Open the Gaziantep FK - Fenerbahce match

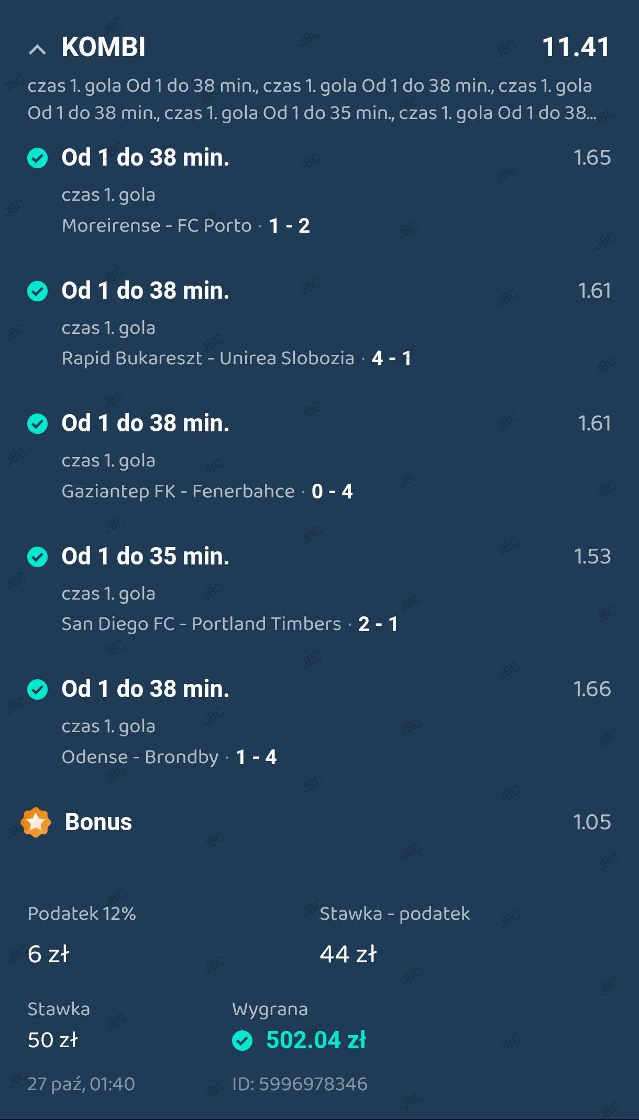178,492
